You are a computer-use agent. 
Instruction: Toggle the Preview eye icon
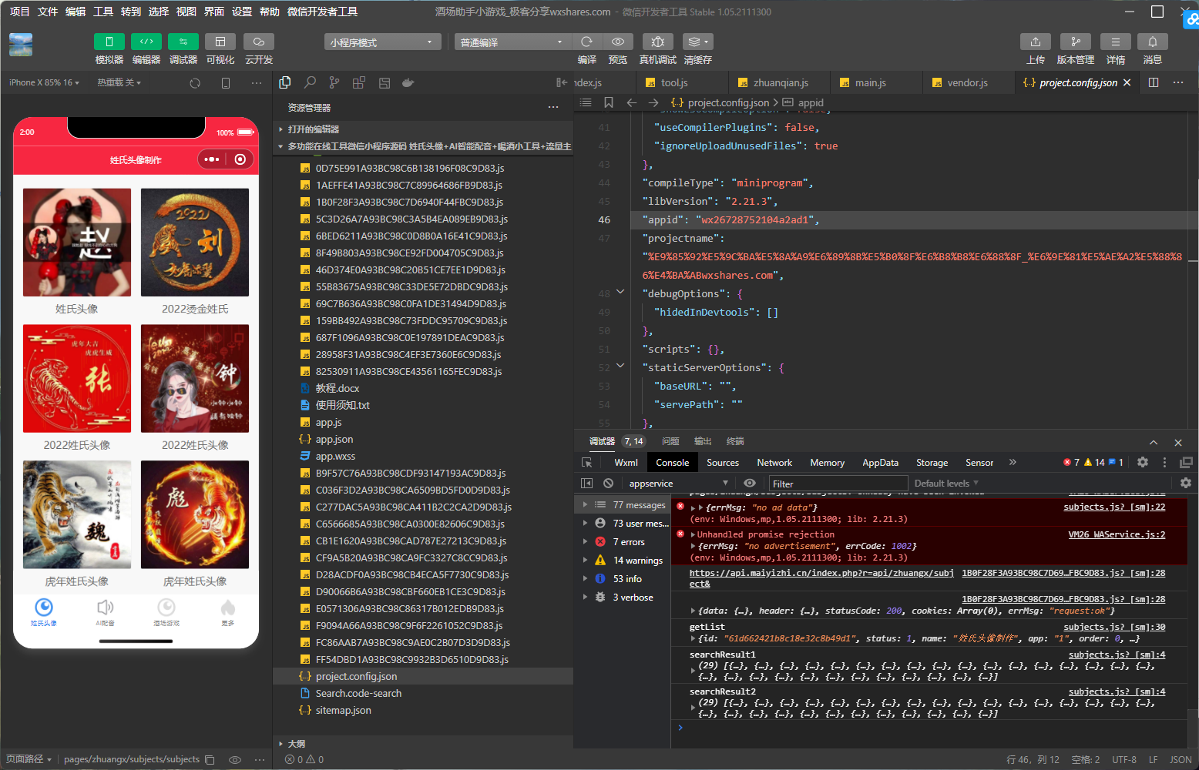tap(617, 42)
